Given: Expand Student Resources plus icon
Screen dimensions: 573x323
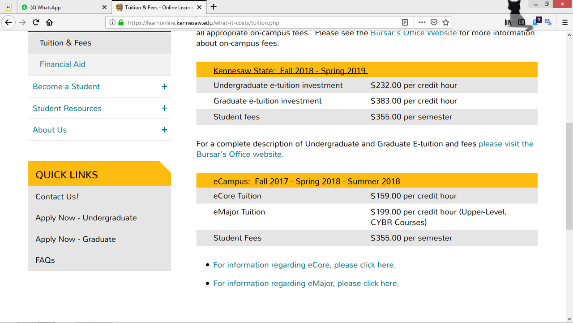Looking at the screenshot, I should [164, 108].
